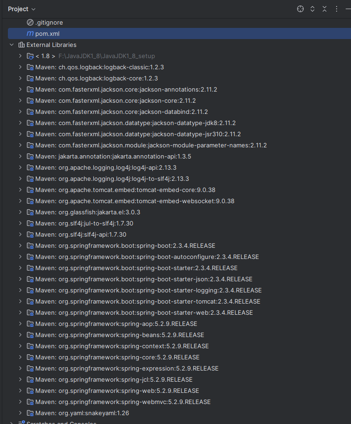Click the library icon for spring-boot-starter-web
The image size is (351, 424).
tap(30, 313)
